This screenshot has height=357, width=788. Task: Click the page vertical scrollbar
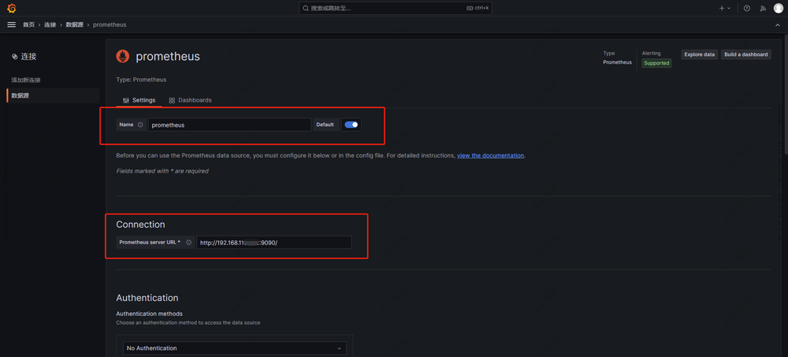click(785, 95)
